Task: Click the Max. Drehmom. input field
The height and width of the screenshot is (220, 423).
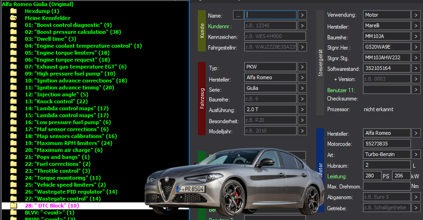Action: coord(387,186)
